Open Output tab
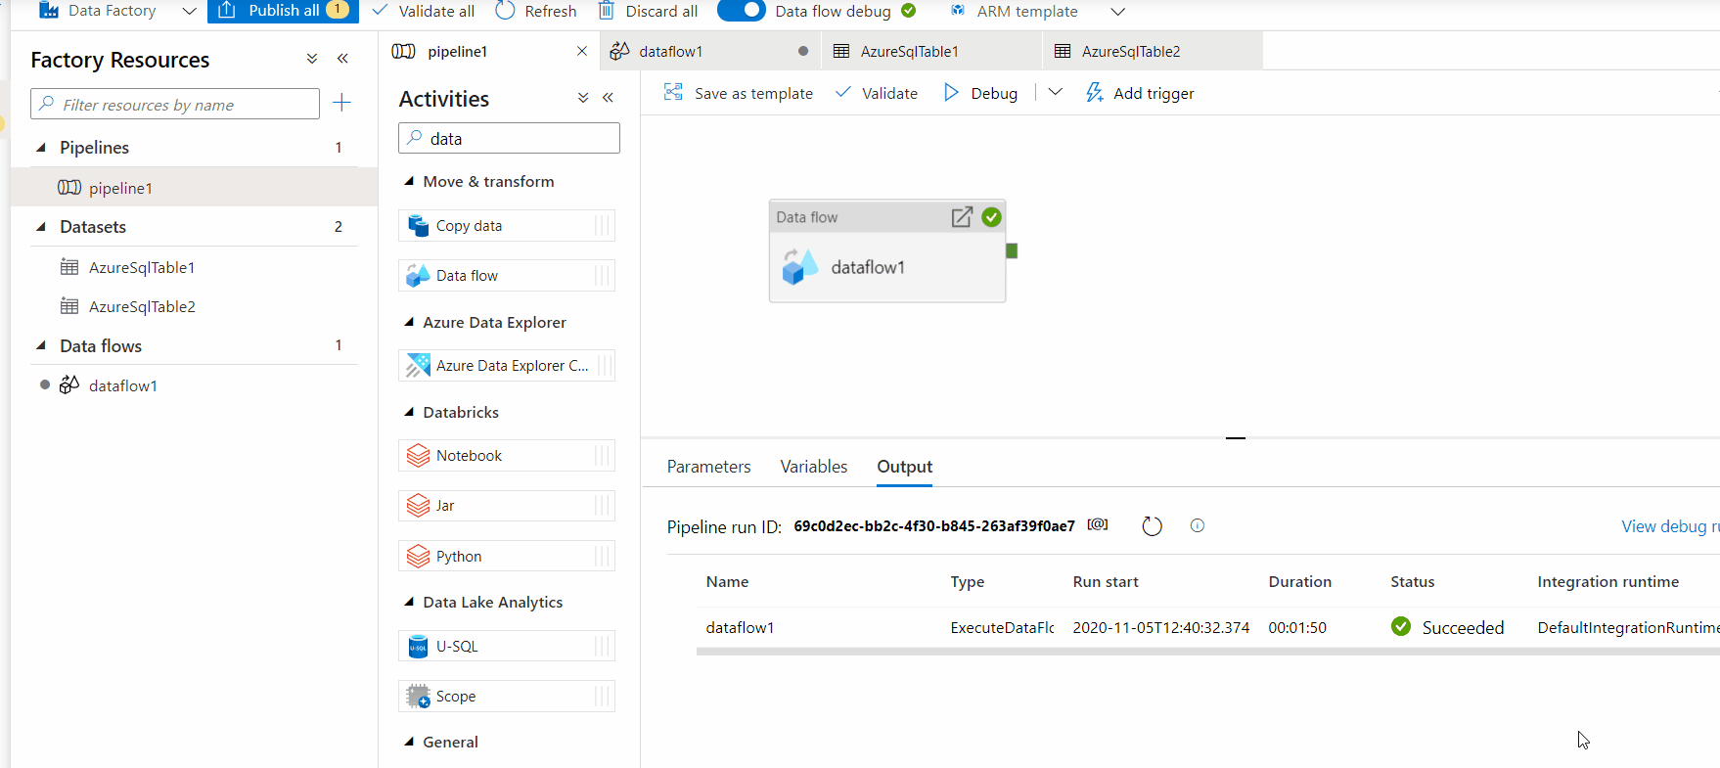The width and height of the screenshot is (1720, 768). pyautogui.click(x=905, y=467)
